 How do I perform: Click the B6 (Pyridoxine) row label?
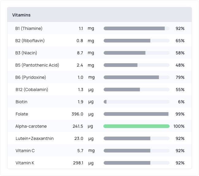coord(31,77)
